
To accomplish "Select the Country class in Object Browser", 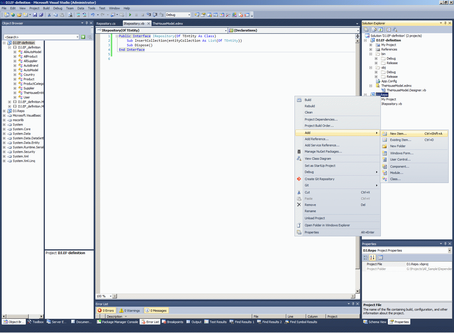I will pos(29,75).
